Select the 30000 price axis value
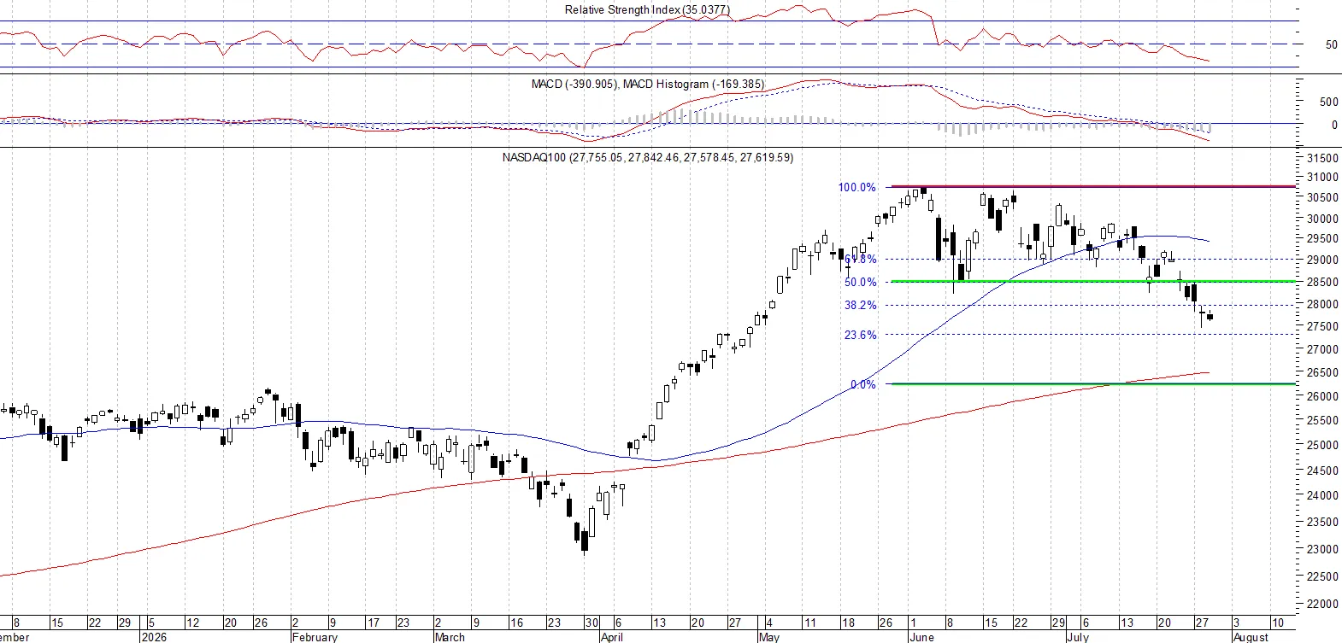This screenshot has width=1342, height=643. coord(1322,219)
